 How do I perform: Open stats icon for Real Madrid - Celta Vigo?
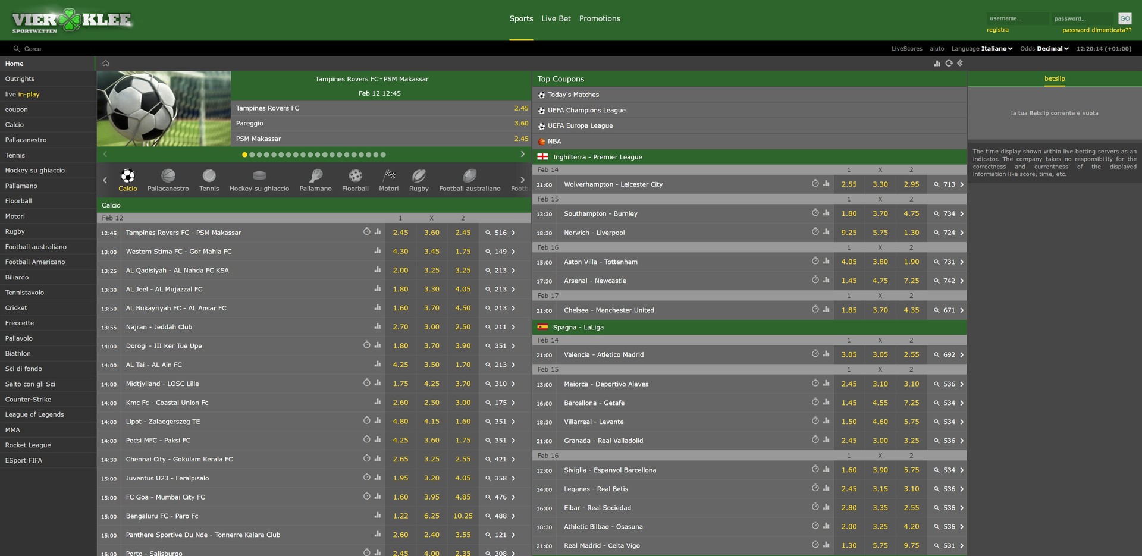tap(826, 545)
